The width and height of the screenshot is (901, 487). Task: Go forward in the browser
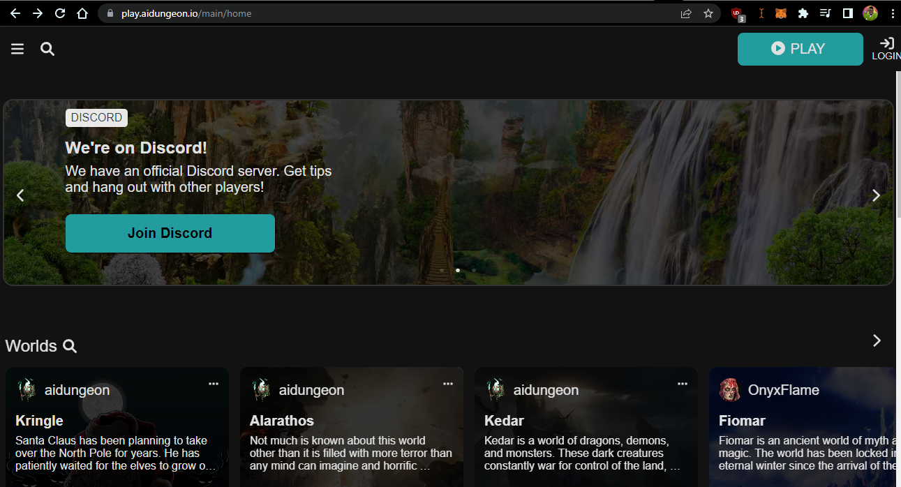pos(38,13)
